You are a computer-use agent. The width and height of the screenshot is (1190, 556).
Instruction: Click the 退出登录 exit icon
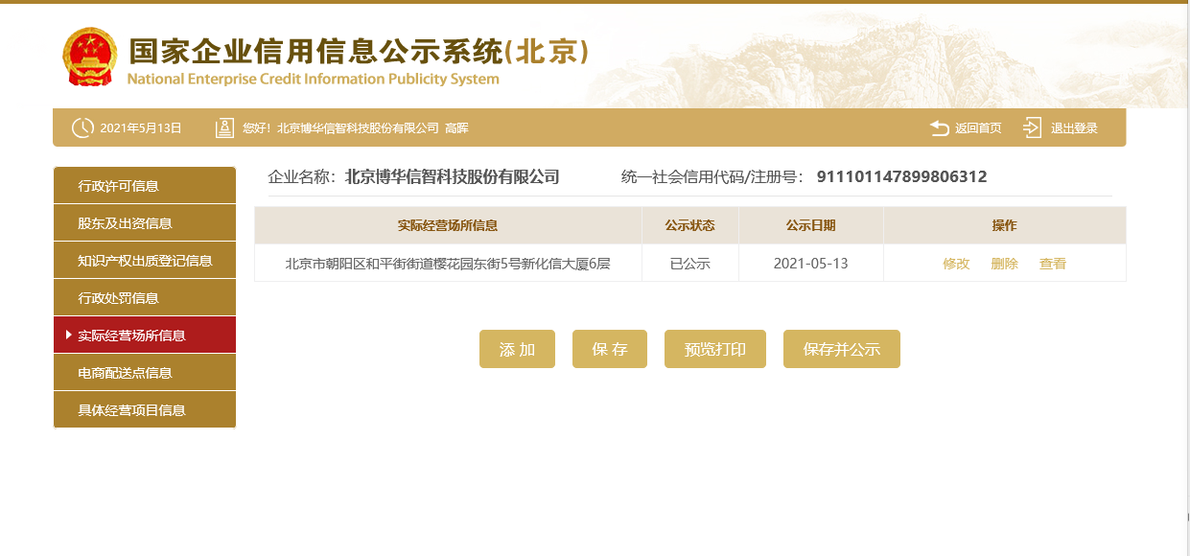(x=1033, y=127)
